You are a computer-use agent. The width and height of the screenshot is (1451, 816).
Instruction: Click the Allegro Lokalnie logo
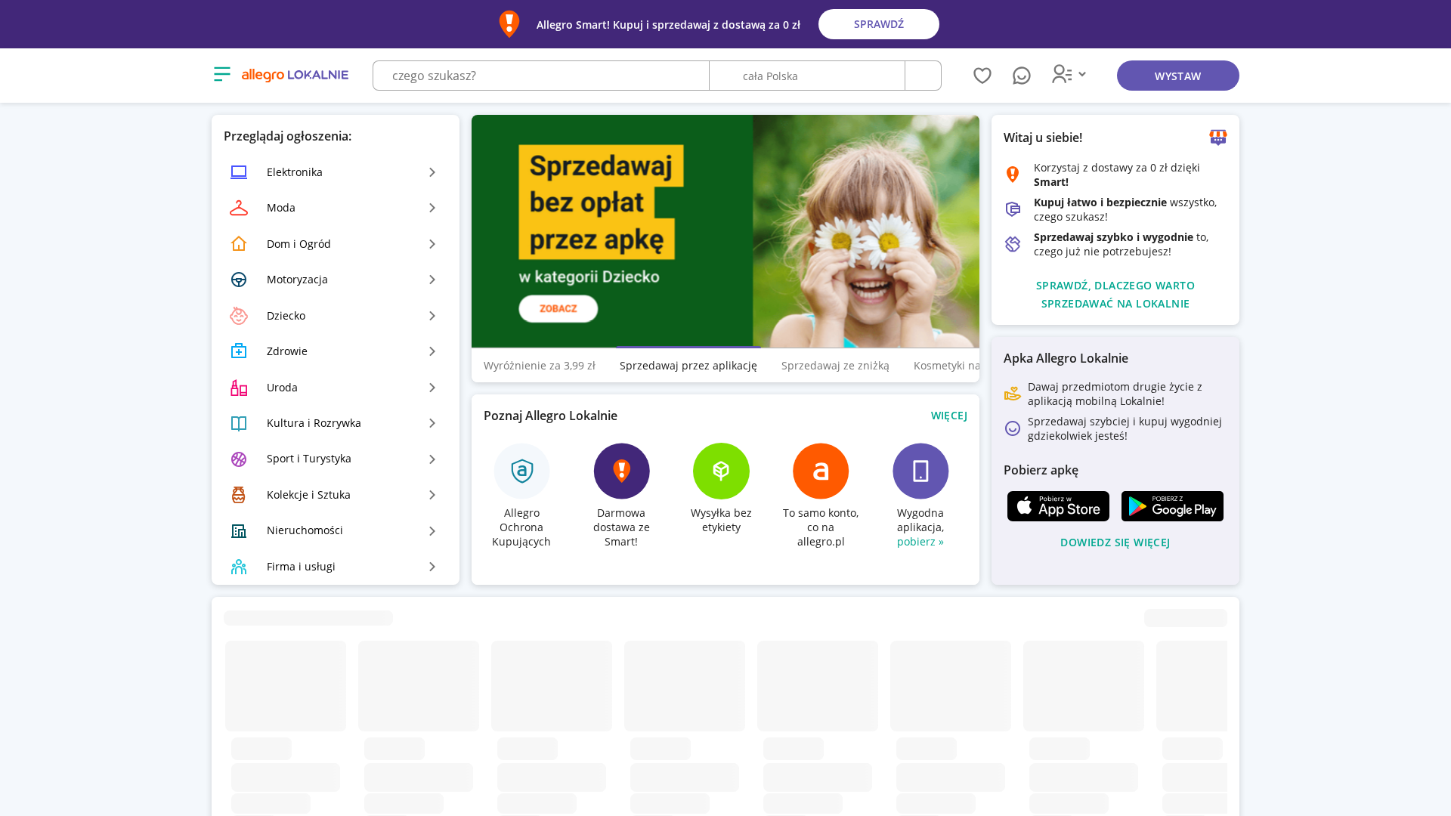tap(295, 75)
